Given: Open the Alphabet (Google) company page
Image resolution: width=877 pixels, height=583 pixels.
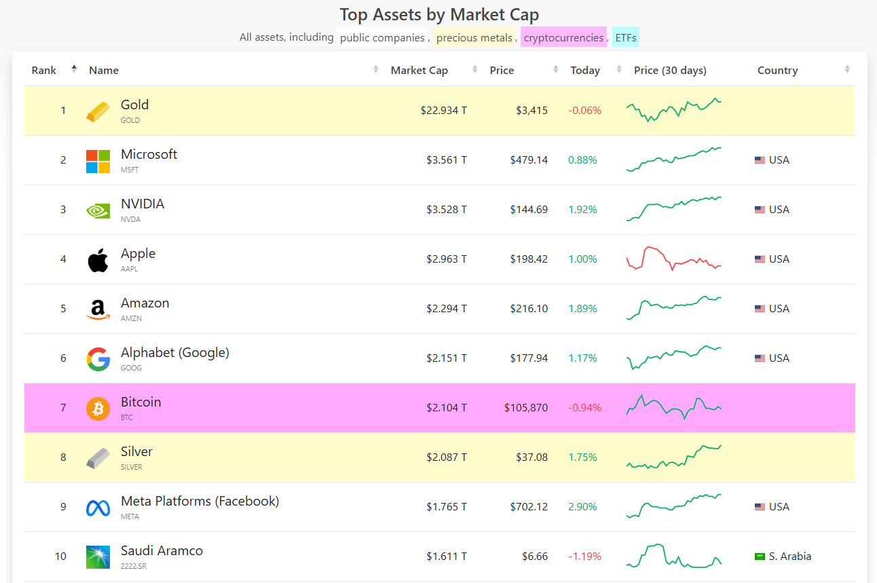Looking at the screenshot, I should coord(175,353).
